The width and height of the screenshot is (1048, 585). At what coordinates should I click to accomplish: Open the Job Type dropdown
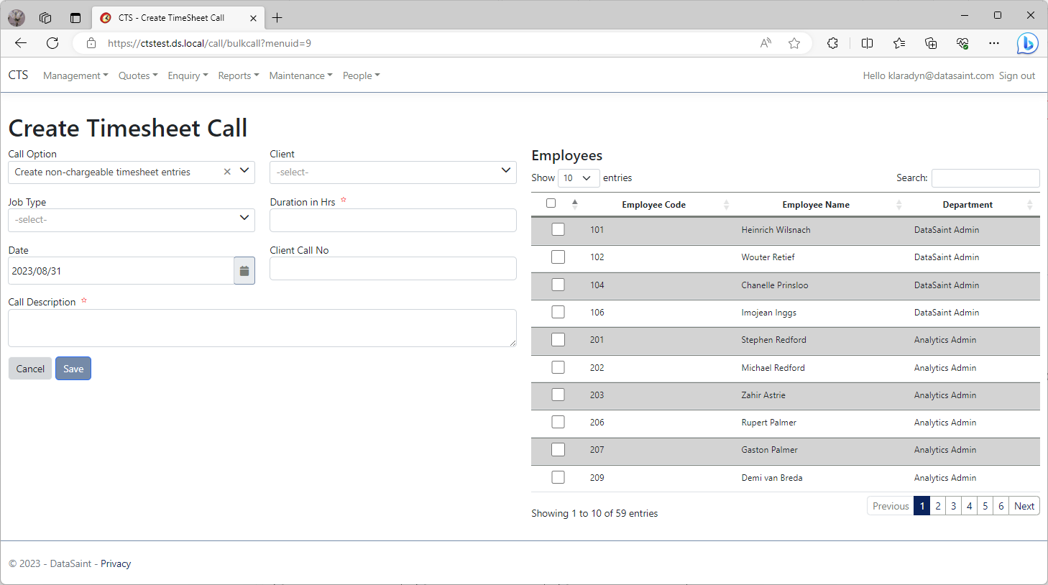click(x=132, y=220)
